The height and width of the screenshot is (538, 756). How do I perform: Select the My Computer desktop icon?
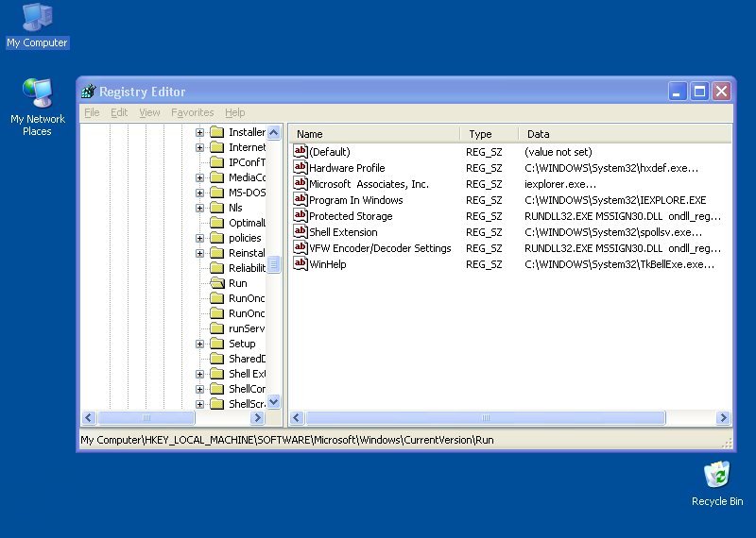[x=37, y=25]
